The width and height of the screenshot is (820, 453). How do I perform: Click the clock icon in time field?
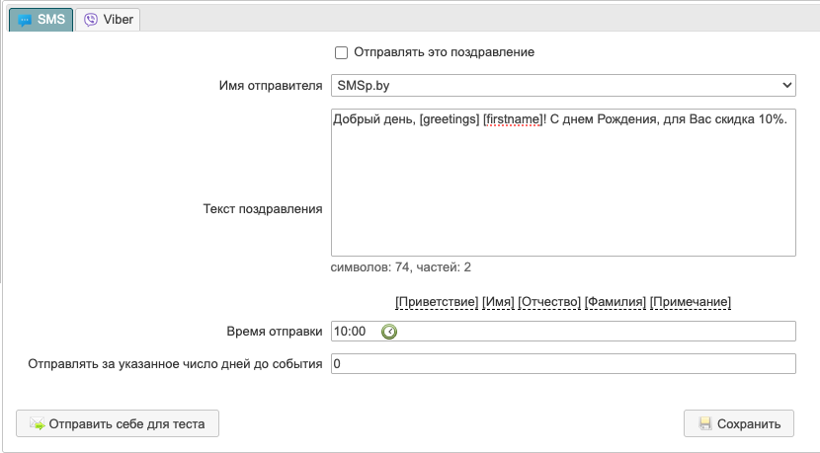[389, 332]
